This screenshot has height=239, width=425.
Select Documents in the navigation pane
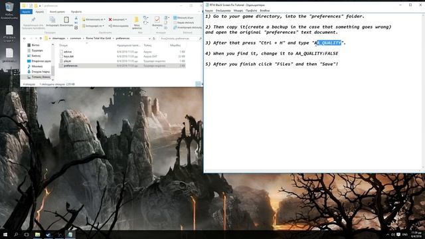pyautogui.click(x=37, y=50)
